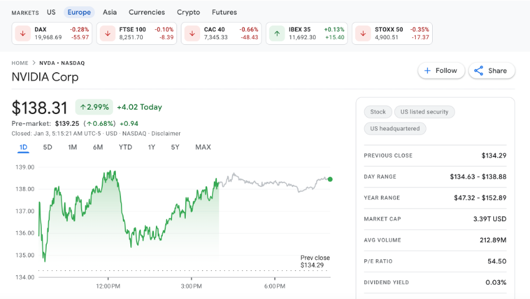This screenshot has height=299, width=530.
Task: Switch chart to 1Y range
Action: [x=152, y=147]
